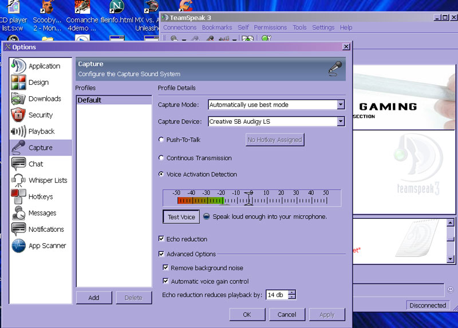Click TeamSpeak log scrollbar down arrow
This screenshot has width=458, height=328.
(x=450, y=259)
